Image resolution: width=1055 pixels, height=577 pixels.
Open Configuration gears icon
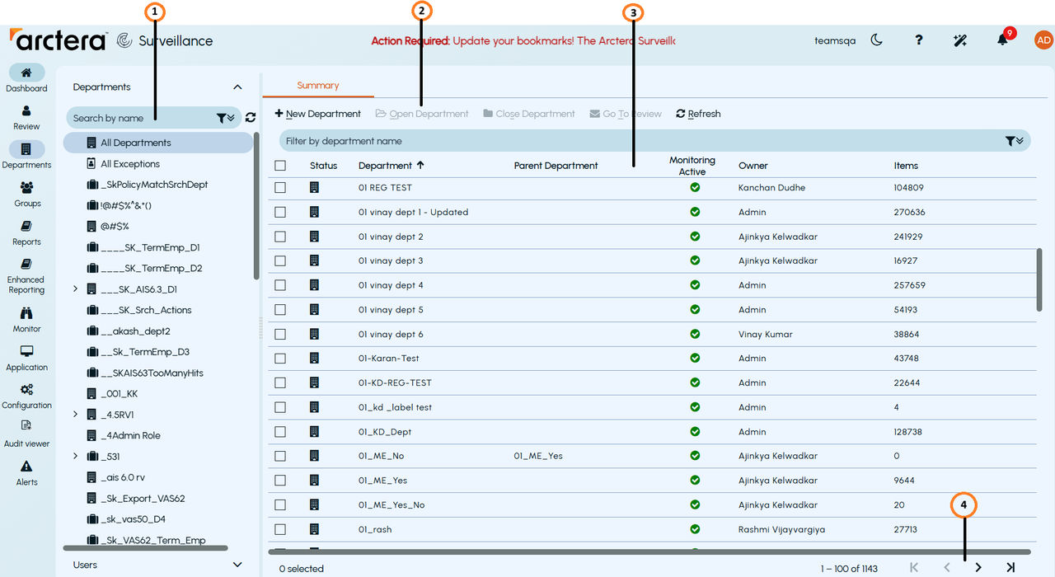pyautogui.click(x=26, y=390)
